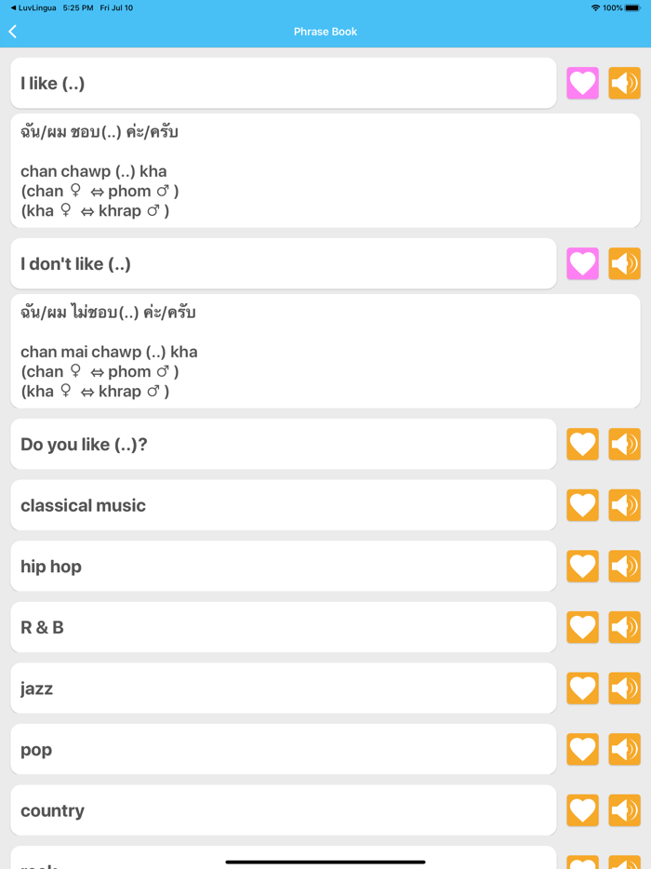Screen dimensions: 651x869
Task: Favorite the 'R & B' phrase
Action: 582,627
